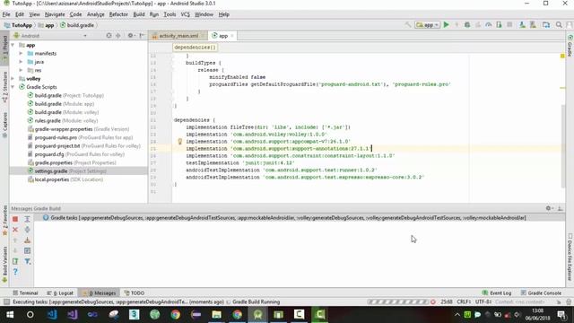
Task: Open Messages panel settings gear
Action: tap(549, 208)
